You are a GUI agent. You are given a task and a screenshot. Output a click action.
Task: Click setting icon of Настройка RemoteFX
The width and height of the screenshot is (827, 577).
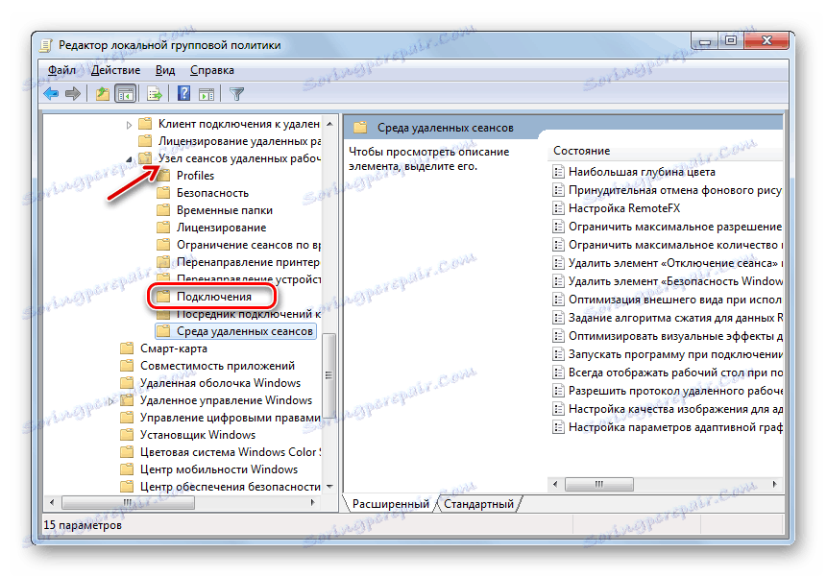pos(557,208)
